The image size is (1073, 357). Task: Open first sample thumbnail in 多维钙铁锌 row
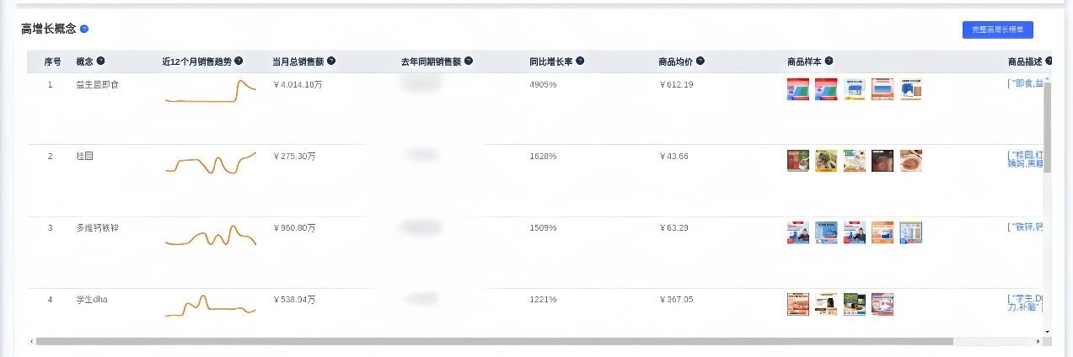click(797, 232)
